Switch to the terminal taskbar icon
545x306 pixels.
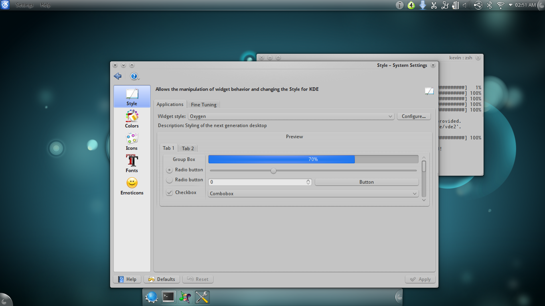point(168,297)
